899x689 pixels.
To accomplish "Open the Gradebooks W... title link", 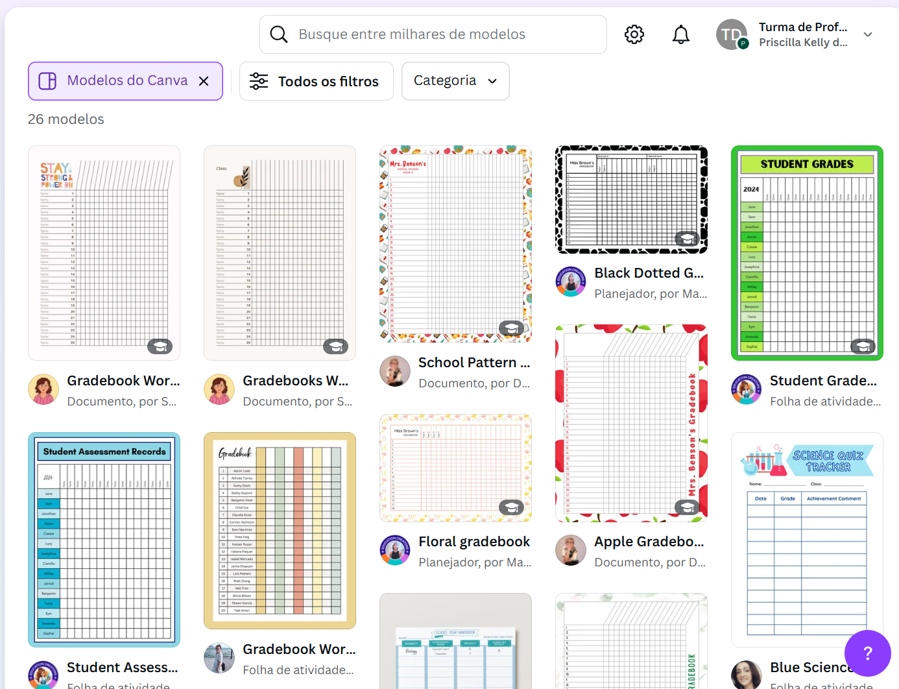I will pos(295,381).
